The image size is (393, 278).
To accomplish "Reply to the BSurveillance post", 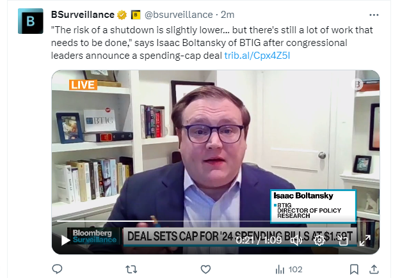I will click(x=57, y=269).
